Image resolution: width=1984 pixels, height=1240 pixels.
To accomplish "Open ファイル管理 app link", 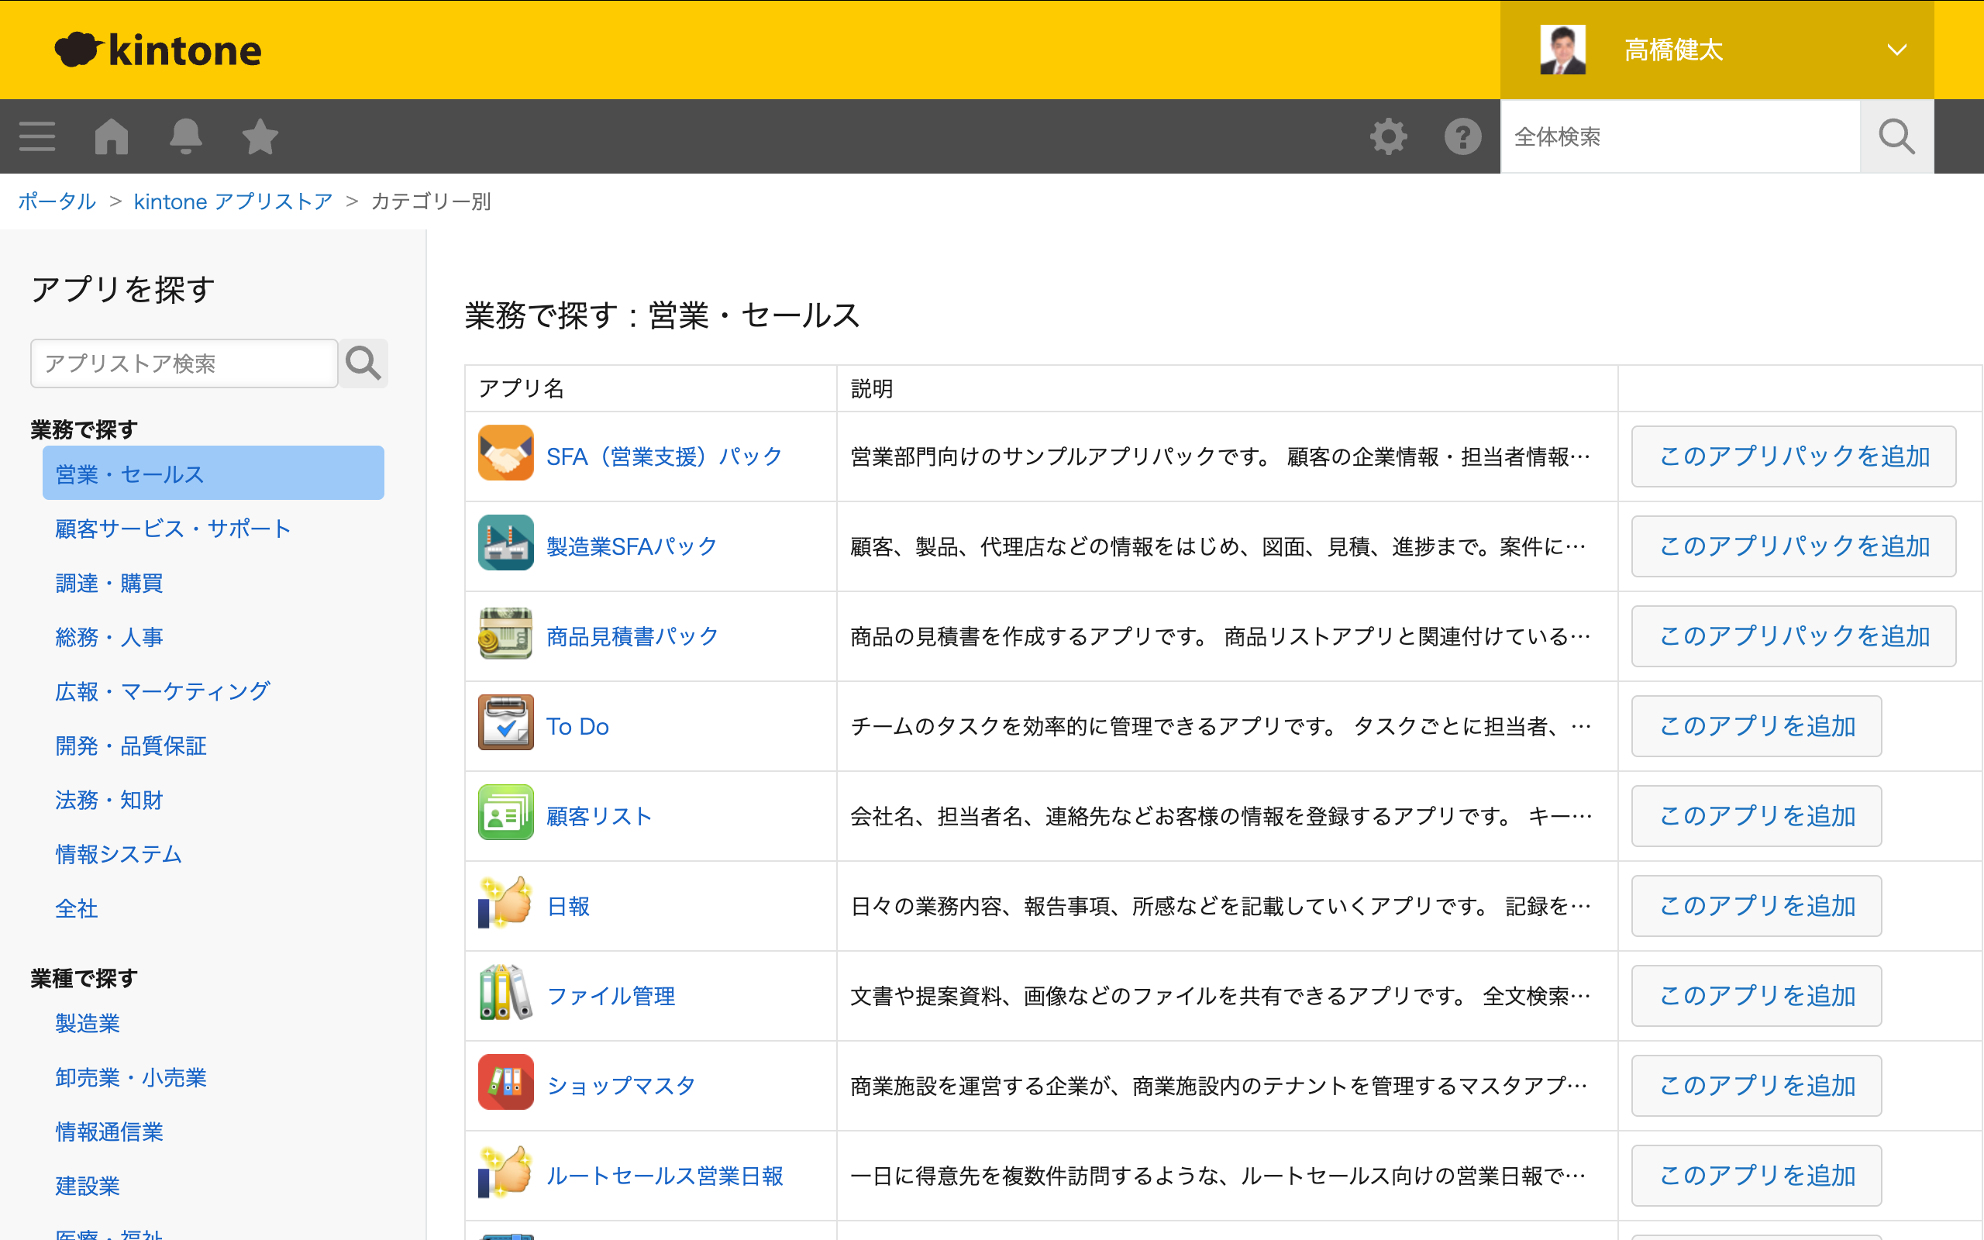I will coord(611,996).
